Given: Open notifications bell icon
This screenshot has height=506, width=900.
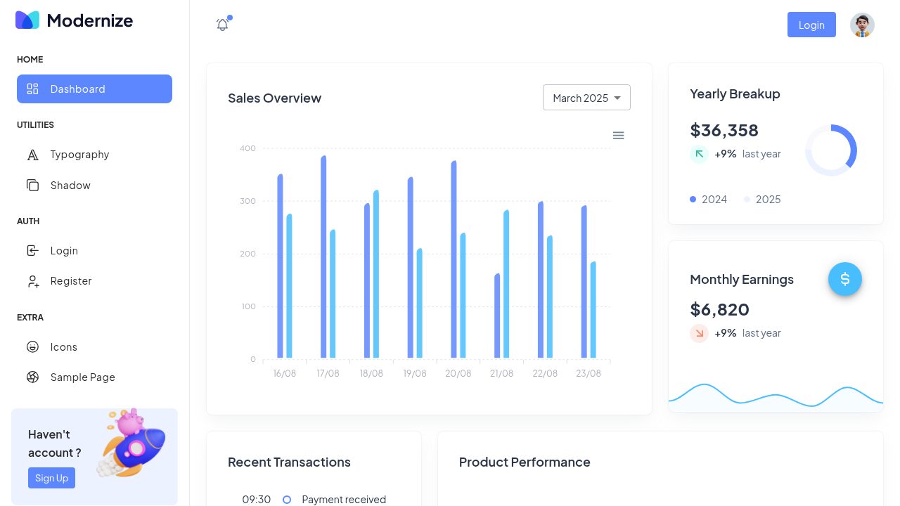Looking at the screenshot, I should click(x=222, y=25).
